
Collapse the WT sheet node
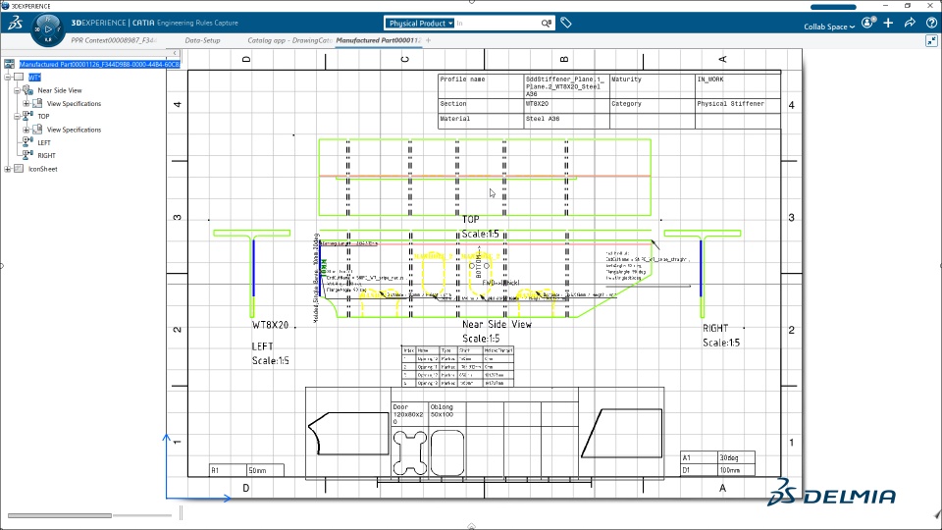(7, 77)
